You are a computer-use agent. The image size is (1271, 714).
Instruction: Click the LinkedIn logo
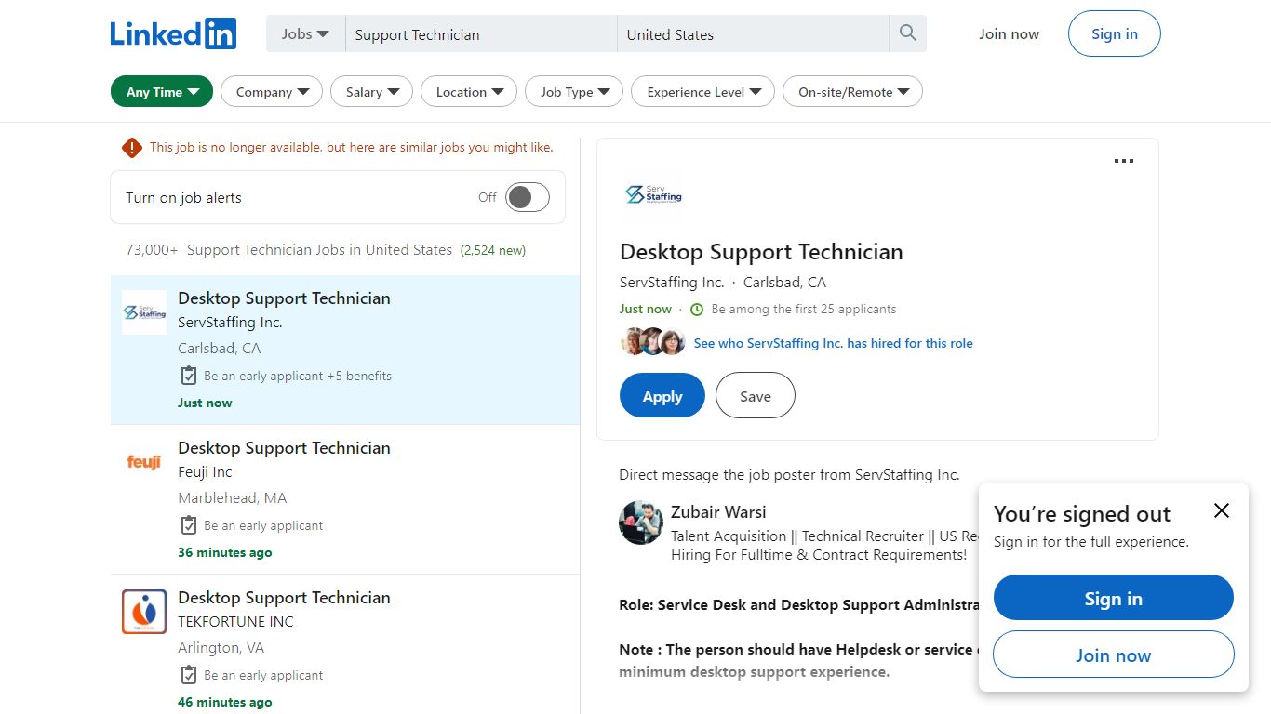point(173,33)
